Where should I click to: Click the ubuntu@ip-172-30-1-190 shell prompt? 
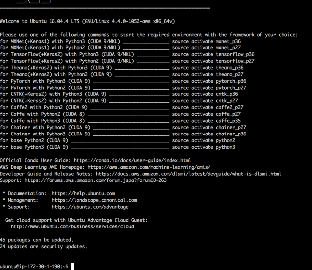coord(35,267)
